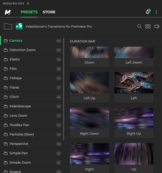This screenshot has height=173, width=162.
Task: Click the Videolancer's Transitions pack icon
Action: [19, 26]
